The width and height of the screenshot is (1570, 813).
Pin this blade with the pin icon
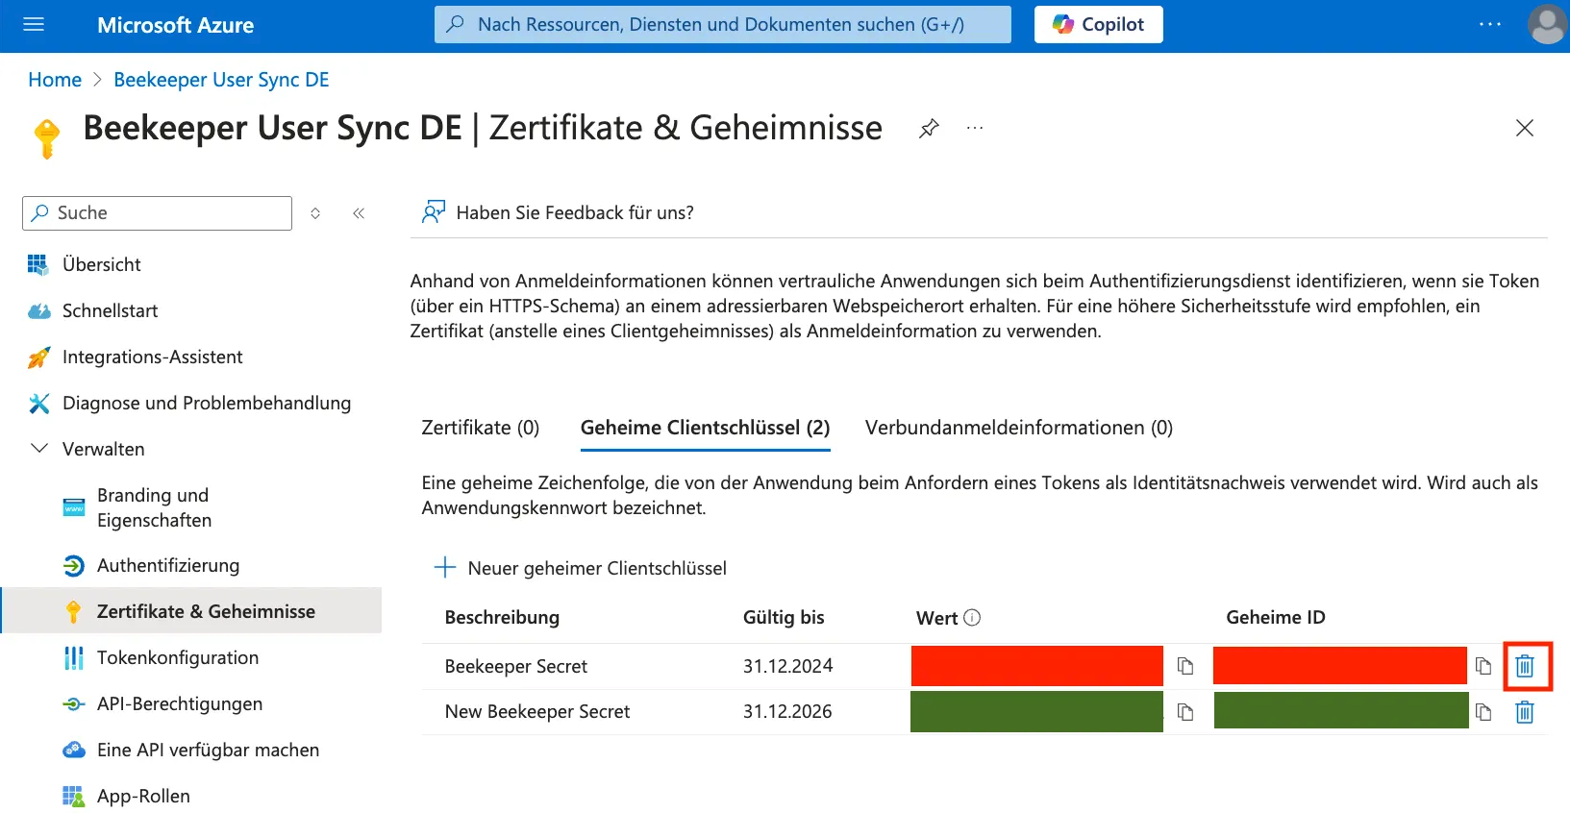point(929,128)
